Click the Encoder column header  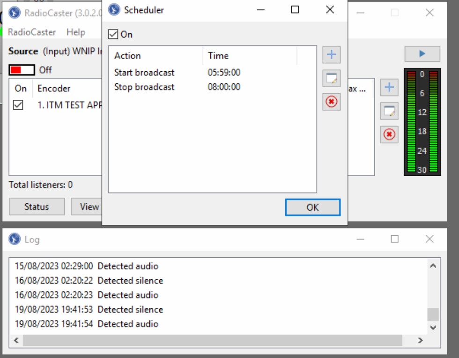pyautogui.click(x=68, y=89)
